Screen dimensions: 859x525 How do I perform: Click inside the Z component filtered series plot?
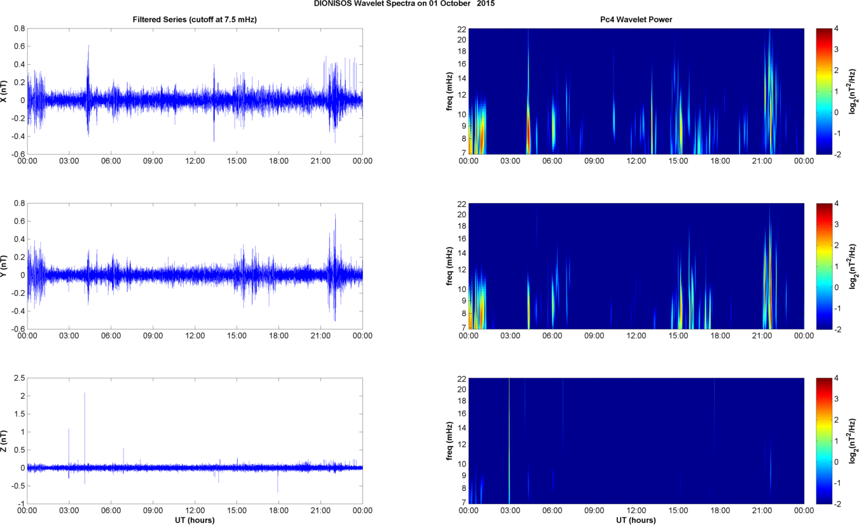195,440
